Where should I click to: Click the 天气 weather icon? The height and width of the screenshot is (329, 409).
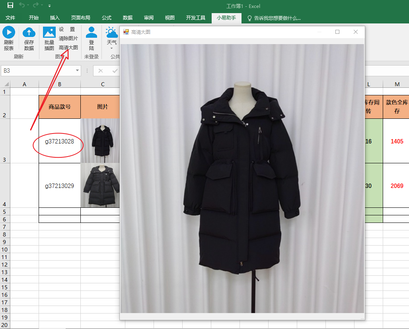point(111,33)
